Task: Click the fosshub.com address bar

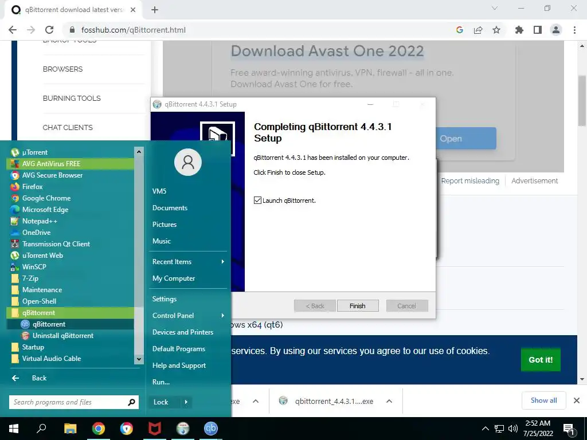Action: (259, 30)
